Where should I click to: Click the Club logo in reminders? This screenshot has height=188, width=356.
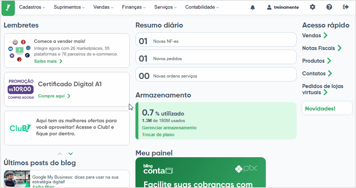[x=20, y=128]
